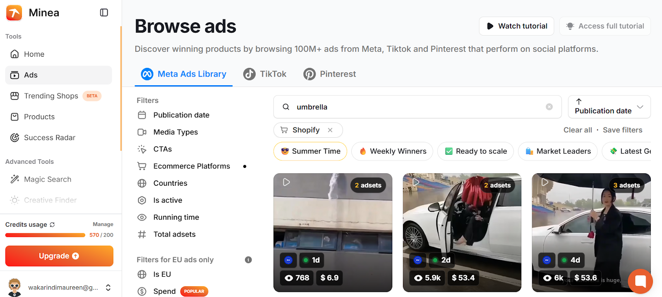The image size is (662, 297).
Task: Click 2d active status badge
Action: [441, 260]
